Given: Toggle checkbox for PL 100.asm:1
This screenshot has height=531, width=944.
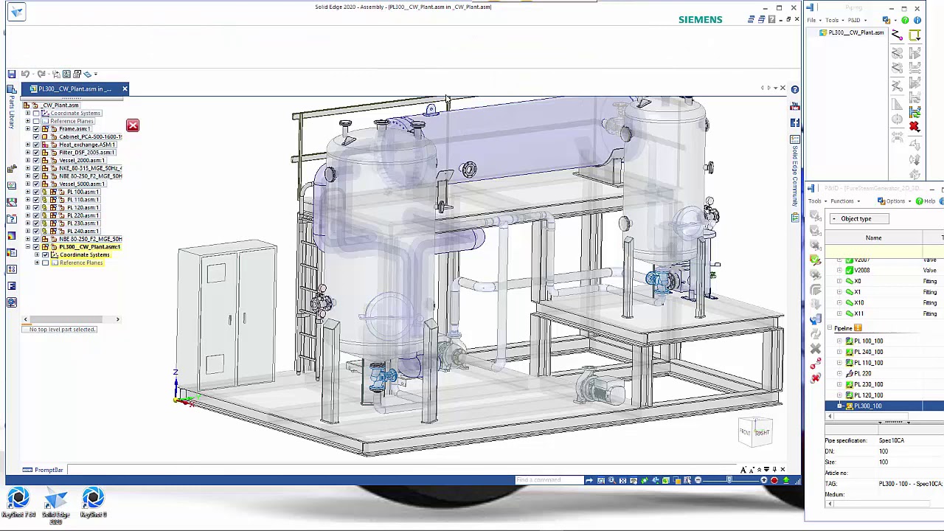Looking at the screenshot, I should click(36, 192).
